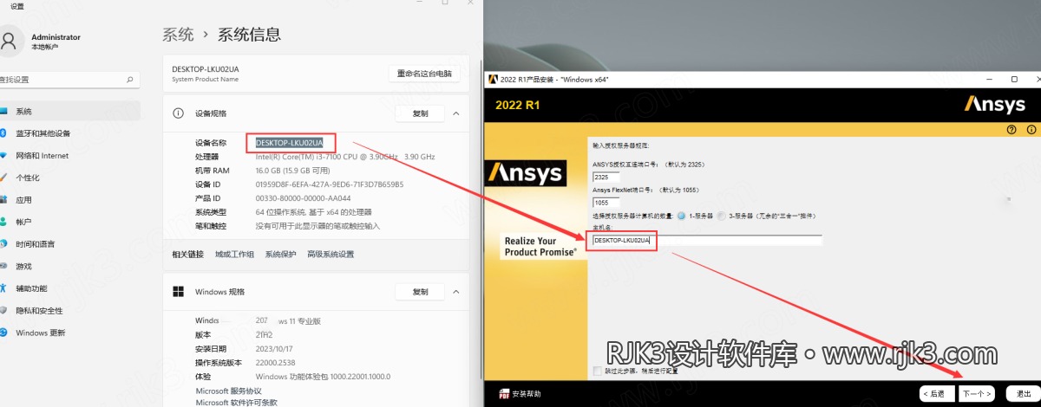The height and width of the screenshot is (407, 1041).
Task: Click 下一个 button in Ansys installer
Action: (976, 394)
